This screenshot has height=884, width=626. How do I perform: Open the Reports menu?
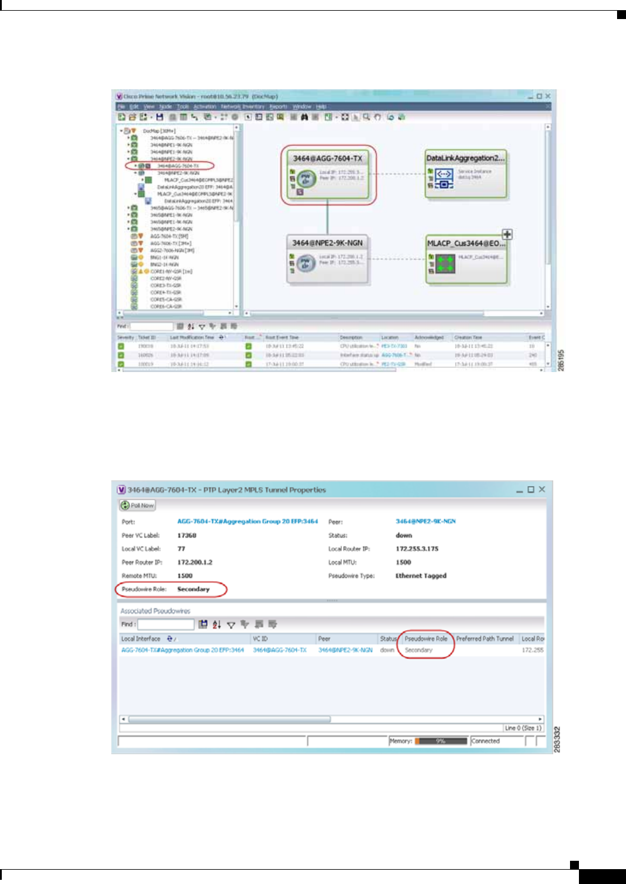pos(278,107)
